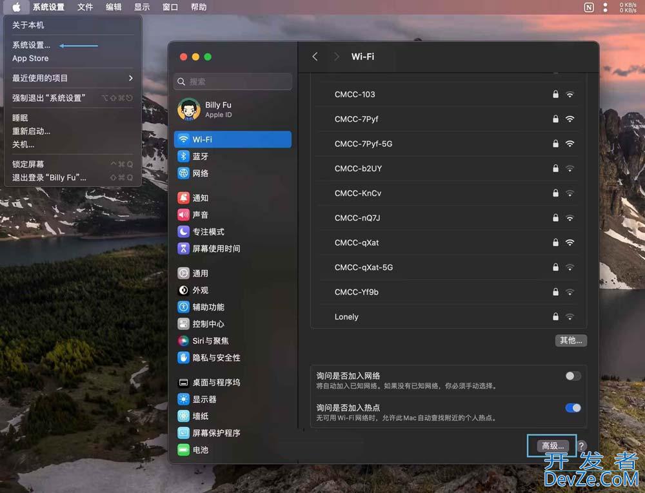Click the 其他... button
Image resolution: width=645 pixels, height=493 pixels.
point(571,340)
